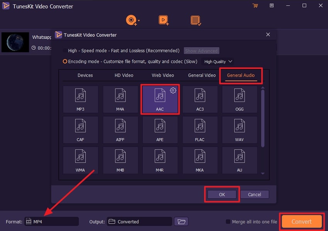
Task: Open the main menu icon in title bar
Action: click(272, 6)
